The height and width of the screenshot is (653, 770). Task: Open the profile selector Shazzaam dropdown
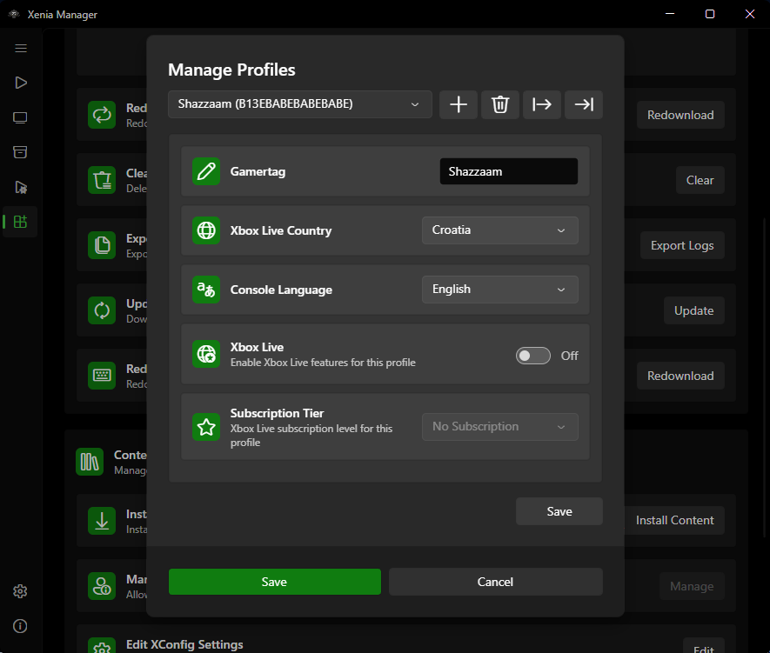tap(300, 104)
